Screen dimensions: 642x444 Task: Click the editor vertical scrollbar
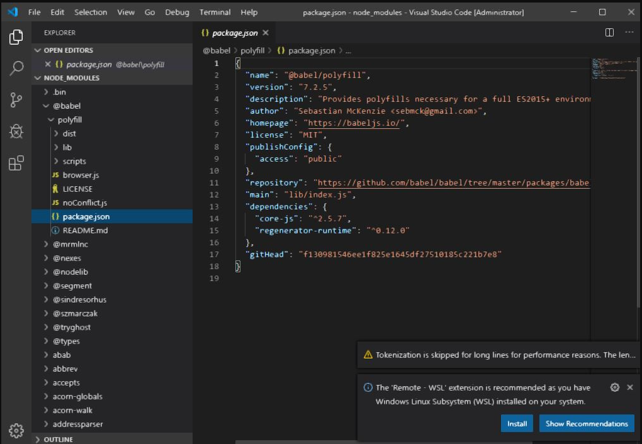pyautogui.click(x=639, y=182)
